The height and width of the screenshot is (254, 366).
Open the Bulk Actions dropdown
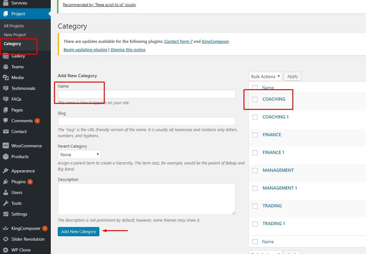click(265, 77)
